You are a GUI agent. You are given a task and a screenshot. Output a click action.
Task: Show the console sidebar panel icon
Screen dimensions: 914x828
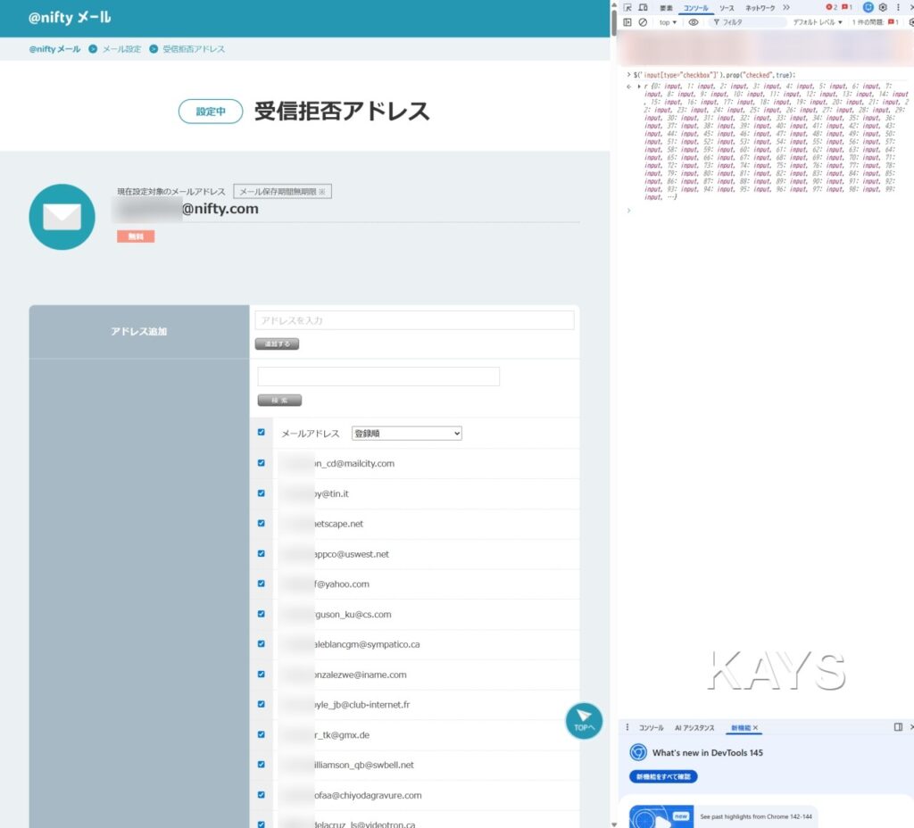[x=627, y=22]
